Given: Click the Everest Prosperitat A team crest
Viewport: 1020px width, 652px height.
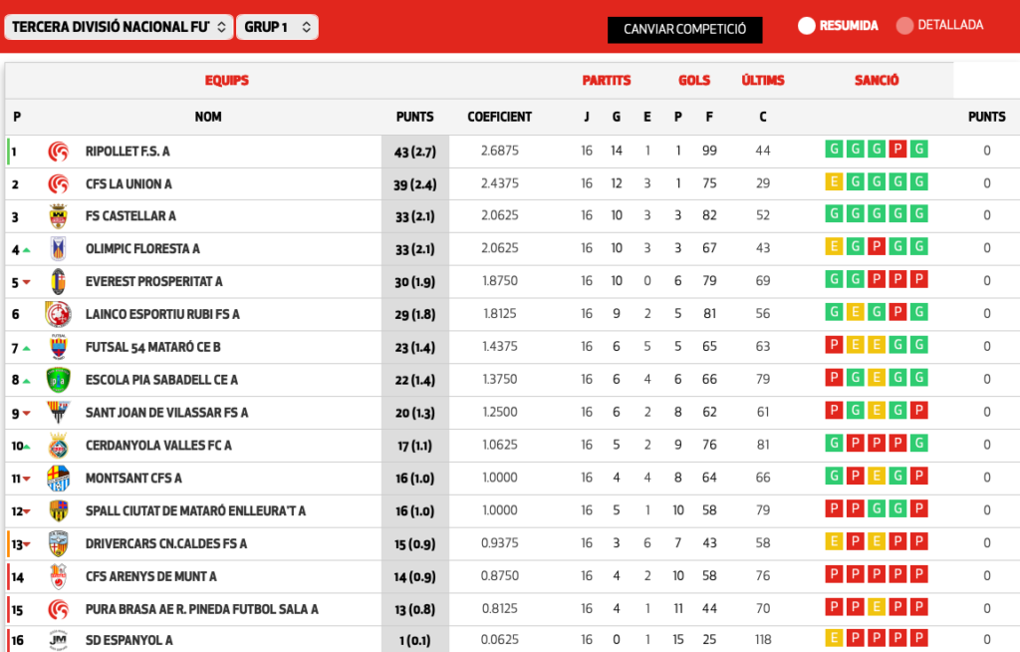Looking at the screenshot, I should [58, 281].
